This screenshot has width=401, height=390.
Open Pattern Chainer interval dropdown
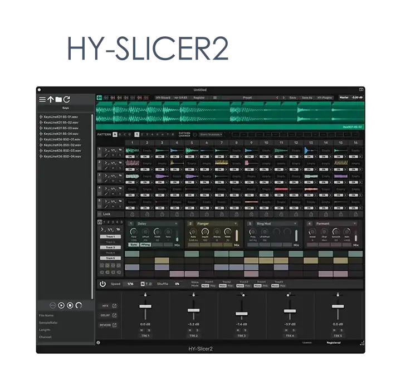(211, 134)
